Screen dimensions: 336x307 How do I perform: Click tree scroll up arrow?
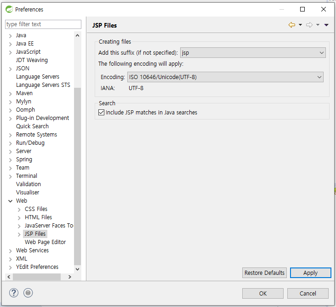(78, 35)
